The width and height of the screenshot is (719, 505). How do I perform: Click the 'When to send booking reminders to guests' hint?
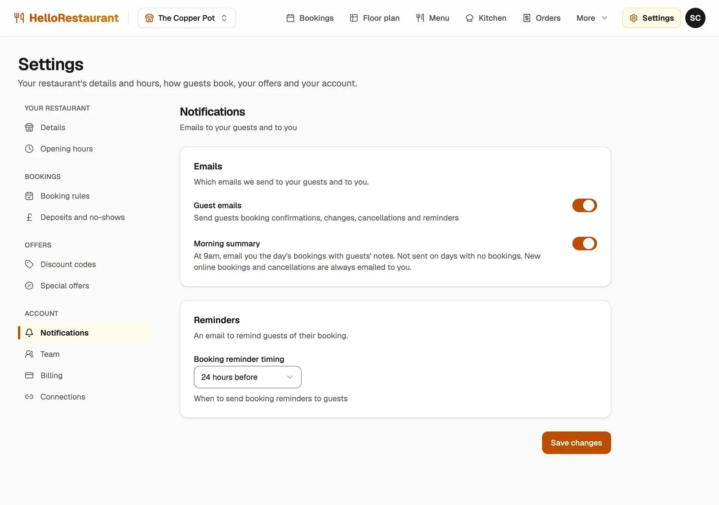tap(271, 399)
